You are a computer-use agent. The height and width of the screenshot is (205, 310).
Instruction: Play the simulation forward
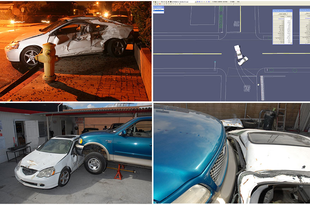pyautogui.click(x=207, y=2)
